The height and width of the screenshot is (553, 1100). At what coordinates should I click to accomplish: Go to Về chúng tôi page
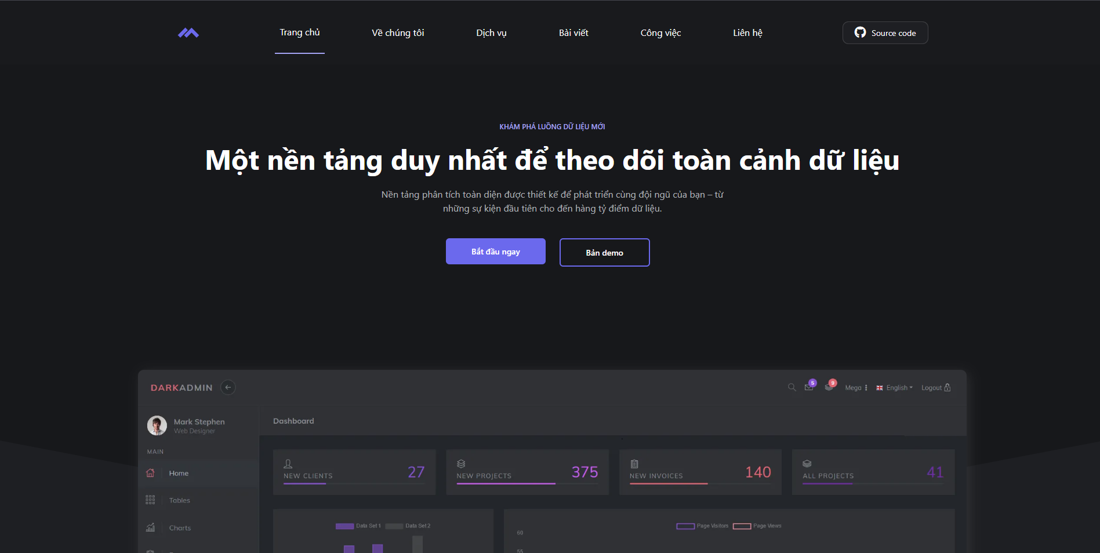pos(398,33)
